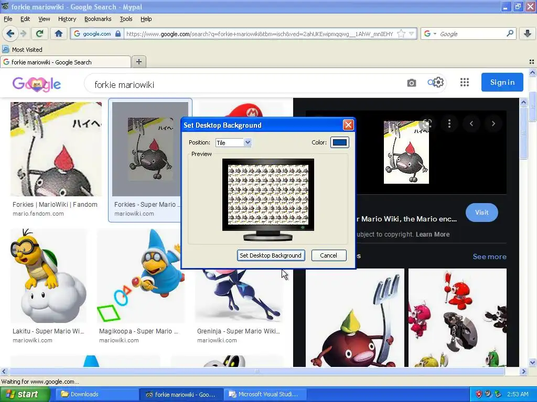Show previous image with left chevron
Screen dimensions: 537x402
471,124
